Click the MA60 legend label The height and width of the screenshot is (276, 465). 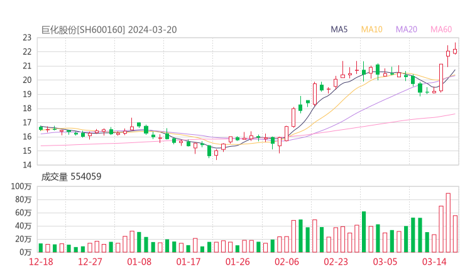pos(441,29)
